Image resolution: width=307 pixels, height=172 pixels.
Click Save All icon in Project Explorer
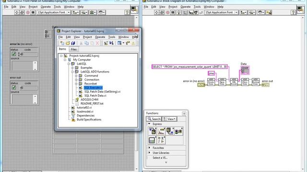click(x=73, y=43)
